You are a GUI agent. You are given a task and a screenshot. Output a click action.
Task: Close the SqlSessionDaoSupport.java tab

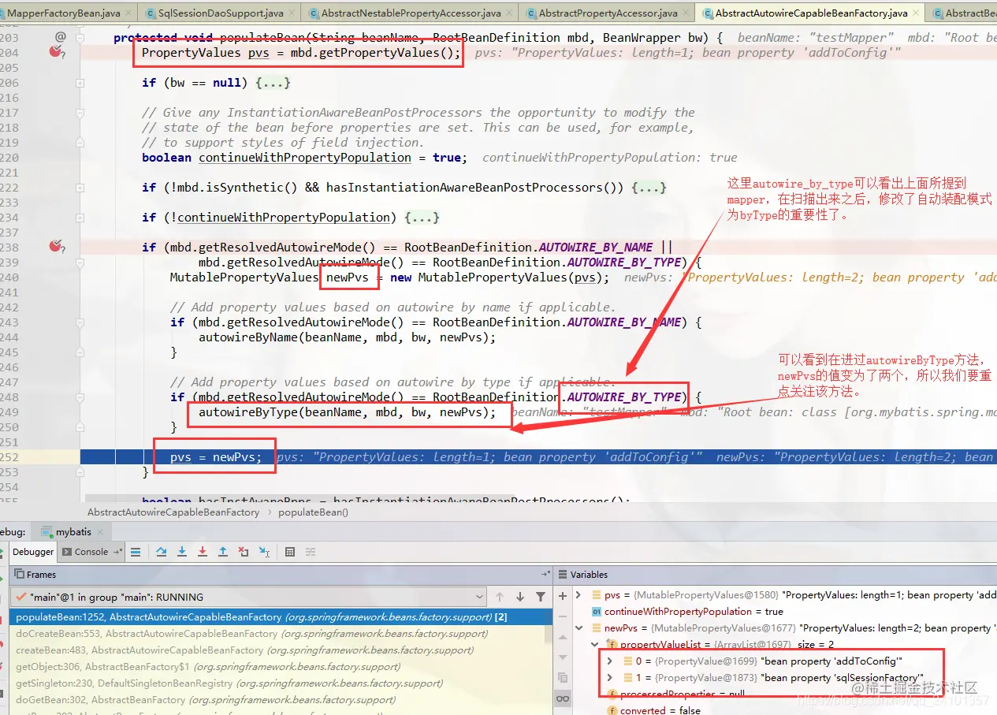[292, 13]
